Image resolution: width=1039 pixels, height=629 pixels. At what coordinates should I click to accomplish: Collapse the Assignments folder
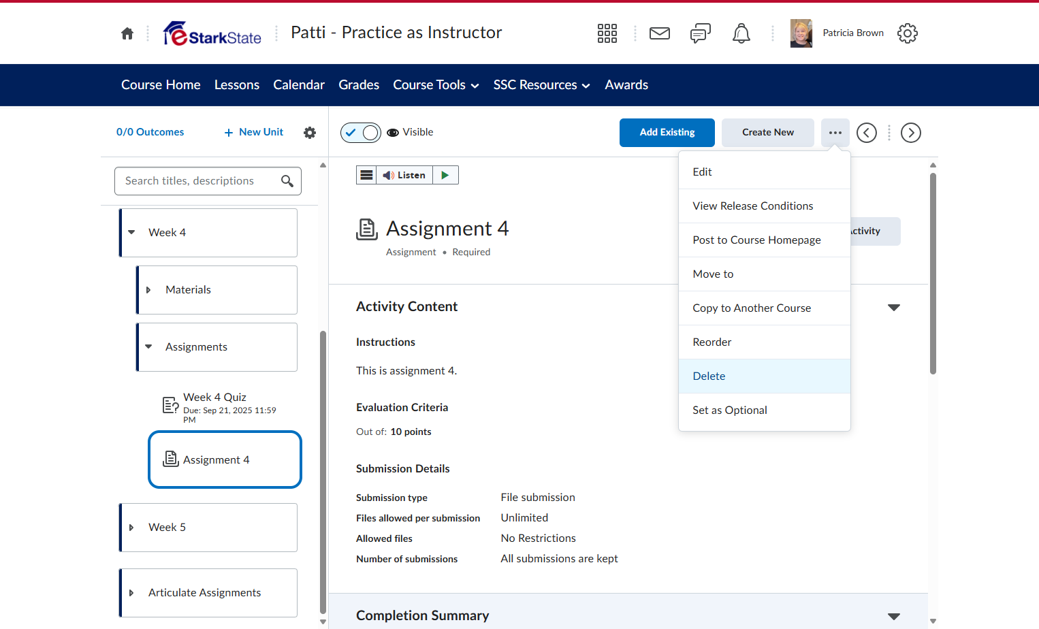coord(148,347)
